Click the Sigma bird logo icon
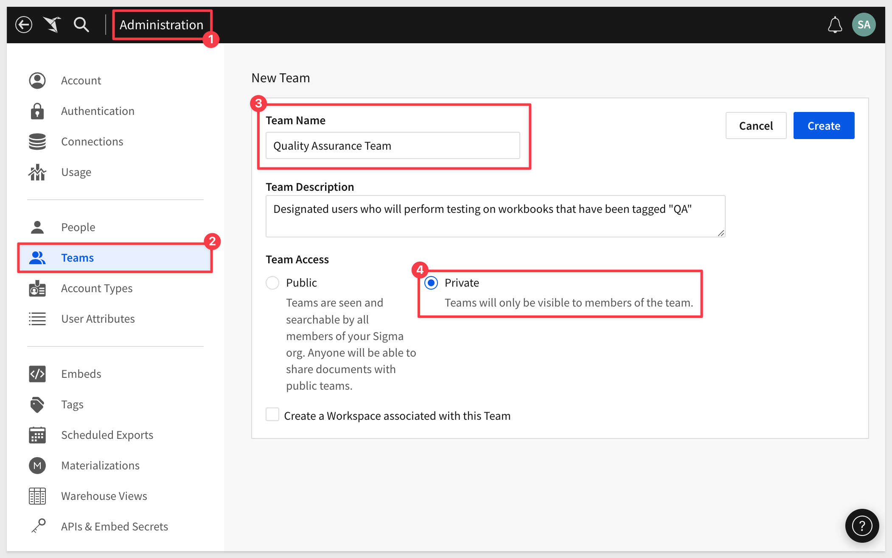 52,25
